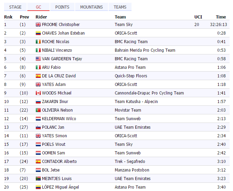Click the Colombian flag beside Chaves
Screen dimensions: 233x191
[x=38, y=33]
